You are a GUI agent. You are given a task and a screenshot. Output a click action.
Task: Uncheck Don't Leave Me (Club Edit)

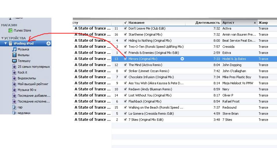click(x=125, y=28)
